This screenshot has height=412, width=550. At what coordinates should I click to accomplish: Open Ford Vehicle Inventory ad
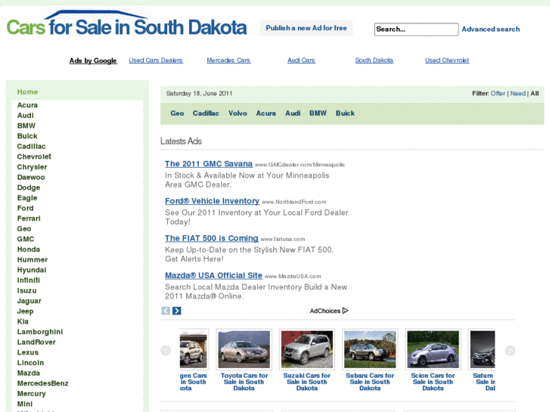[213, 201]
